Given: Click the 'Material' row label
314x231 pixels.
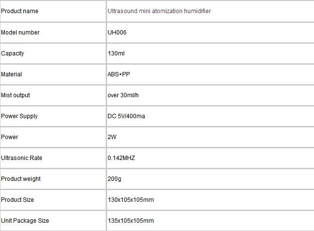Looking at the screenshot, I should coord(11,74).
